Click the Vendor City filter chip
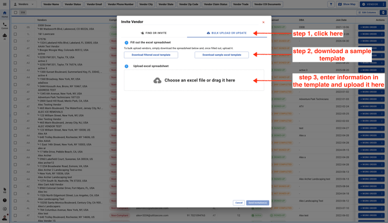This screenshot has height=223, width=388. click(146, 4)
